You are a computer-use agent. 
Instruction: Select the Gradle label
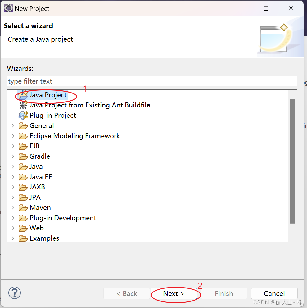pos(40,156)
